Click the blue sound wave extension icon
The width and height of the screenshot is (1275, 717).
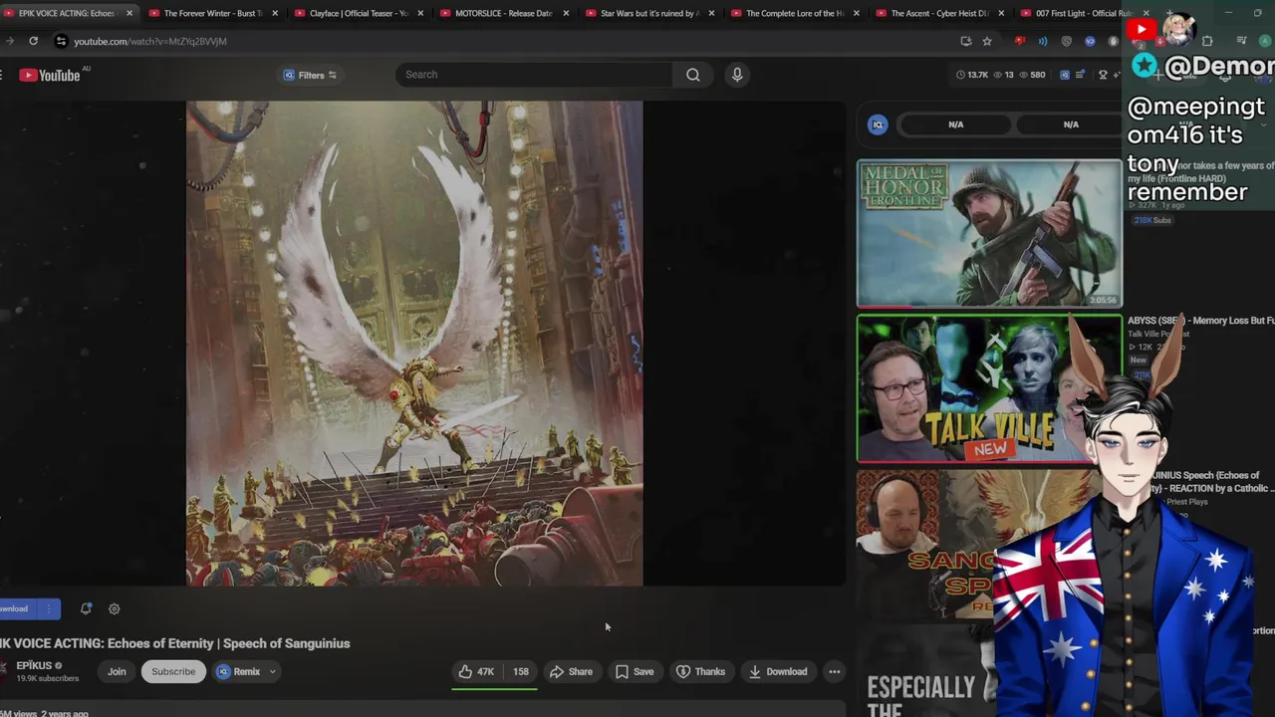[1042, 41]
